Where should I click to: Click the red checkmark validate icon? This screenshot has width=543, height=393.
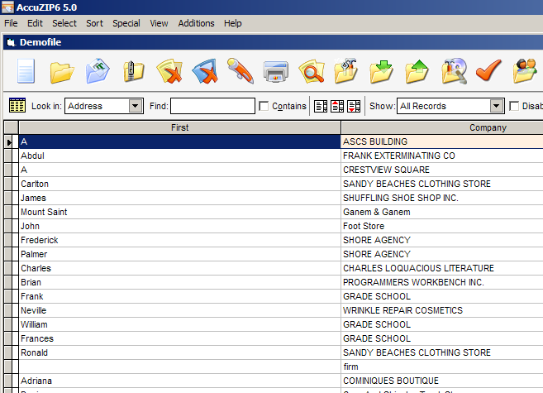(488, 70)
